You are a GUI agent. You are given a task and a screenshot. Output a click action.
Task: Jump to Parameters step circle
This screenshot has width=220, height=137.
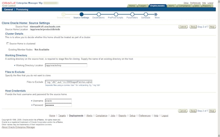(x=132, y=14)
